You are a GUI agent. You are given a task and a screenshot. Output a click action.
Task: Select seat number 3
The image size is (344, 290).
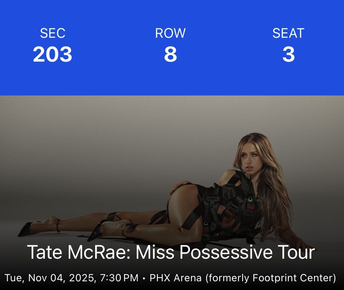[x=288, y=55]
